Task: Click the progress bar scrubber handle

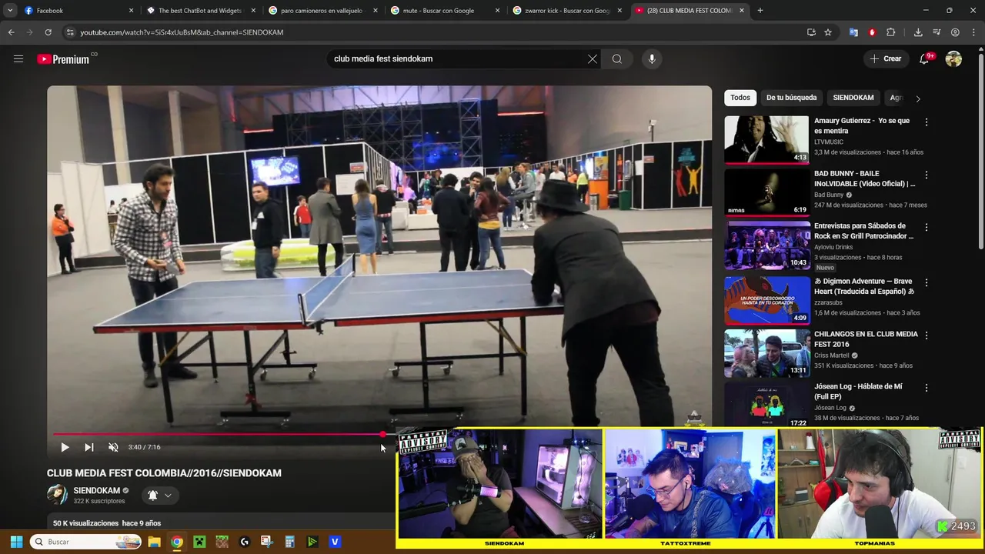Action: coord(383,434)
